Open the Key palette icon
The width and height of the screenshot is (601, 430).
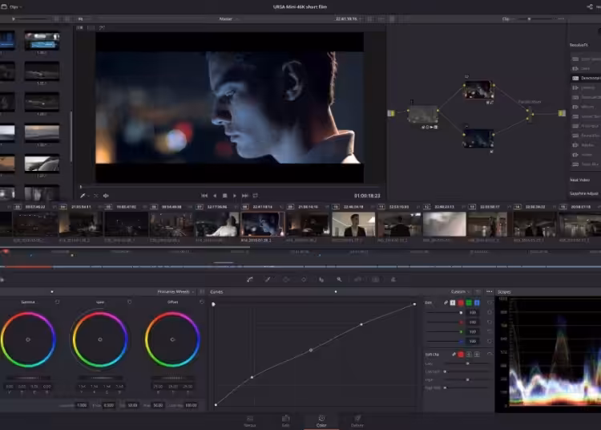(x=339, y=280)
